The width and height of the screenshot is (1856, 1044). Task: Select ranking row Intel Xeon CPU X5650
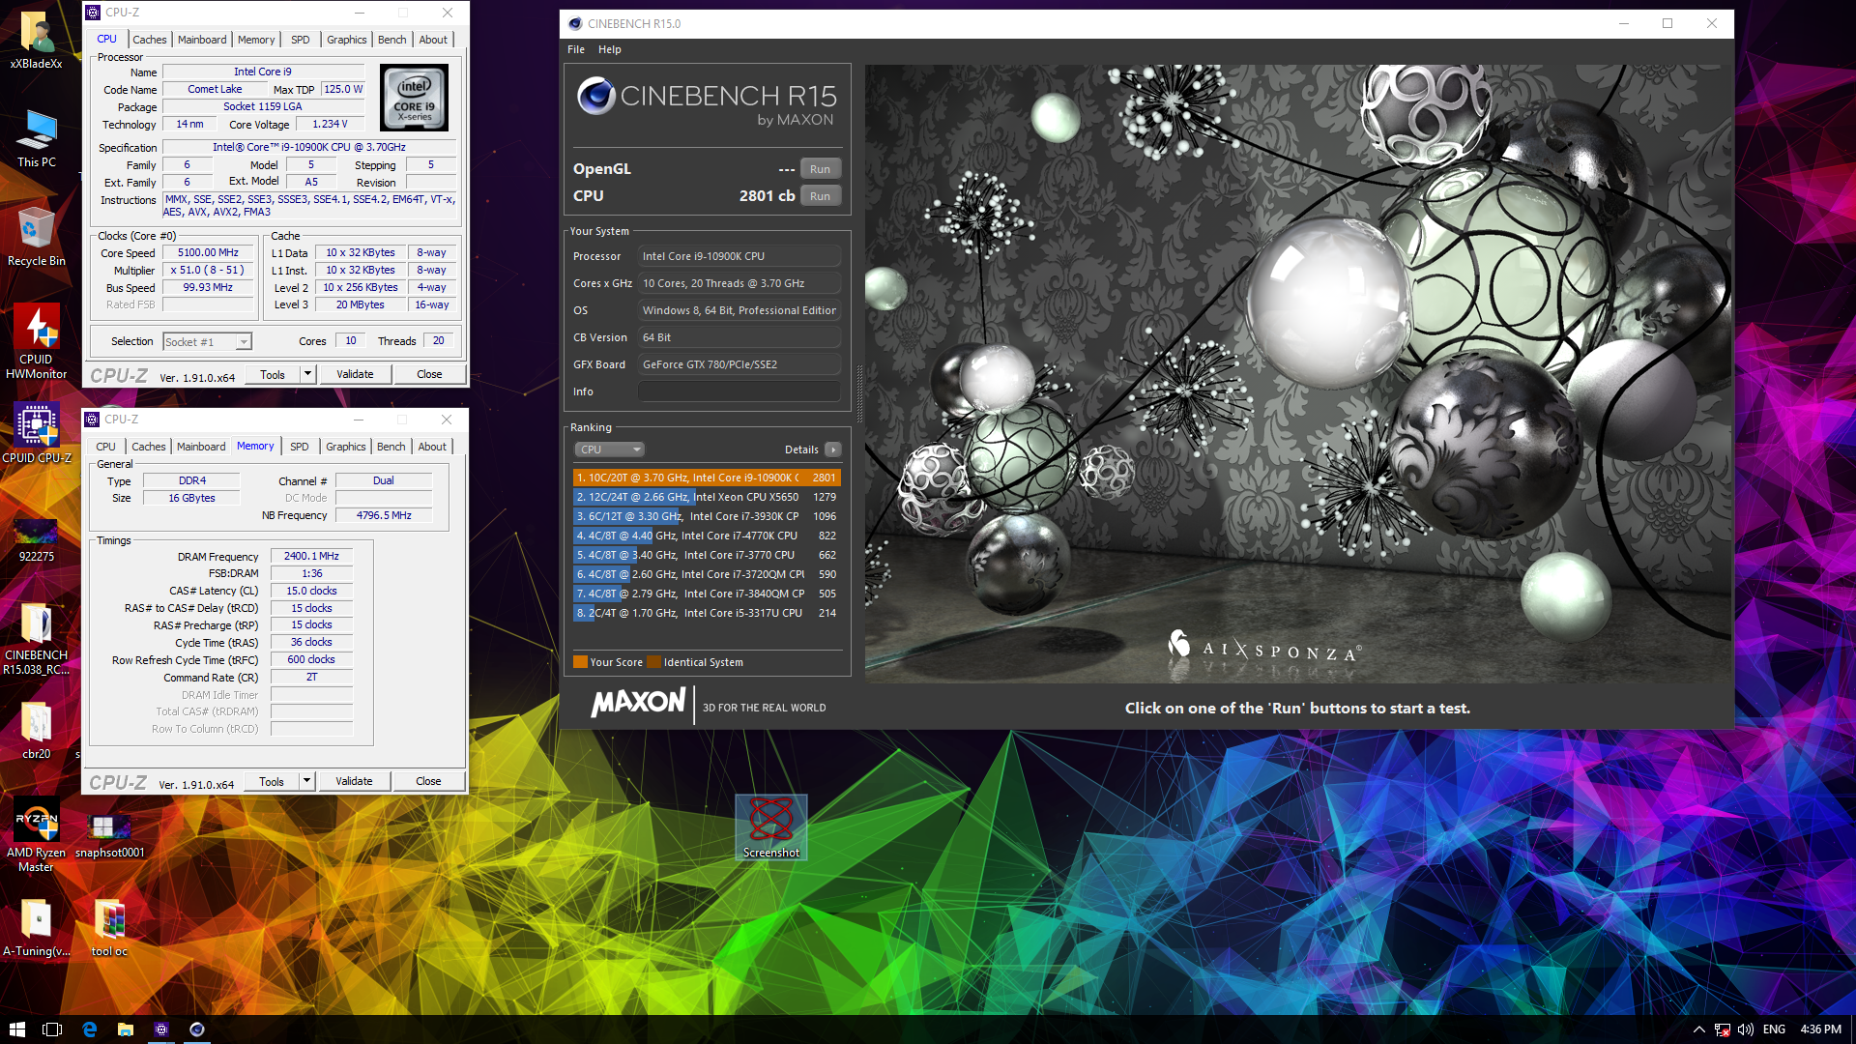tap(707, 497)
